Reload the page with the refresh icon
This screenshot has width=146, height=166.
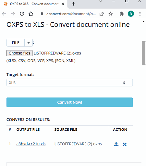coord(22,14)
